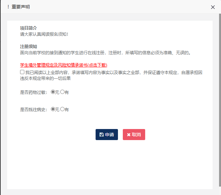Screen dimensions: 221x195
Task: Click the dialog's vertical scrollbar
Action: (220, 100)
